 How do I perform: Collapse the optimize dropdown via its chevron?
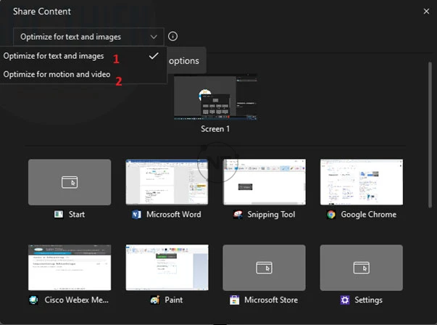pos(153,36)
